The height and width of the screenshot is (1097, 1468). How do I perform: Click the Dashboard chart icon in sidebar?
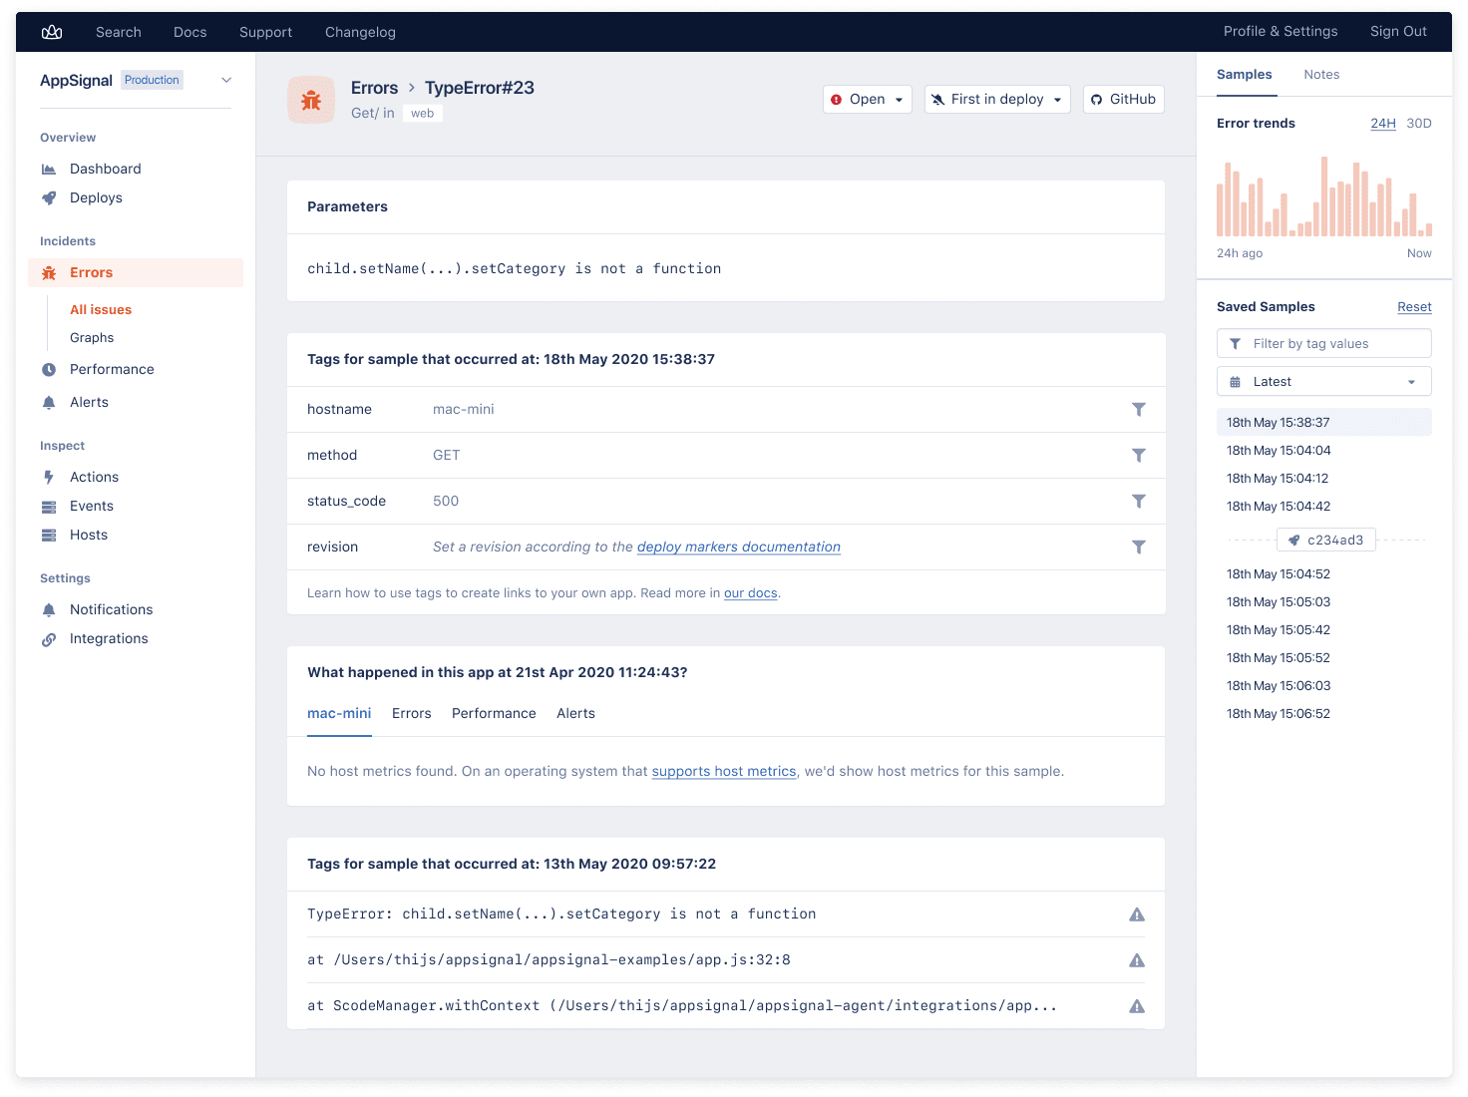click(49, 170)
